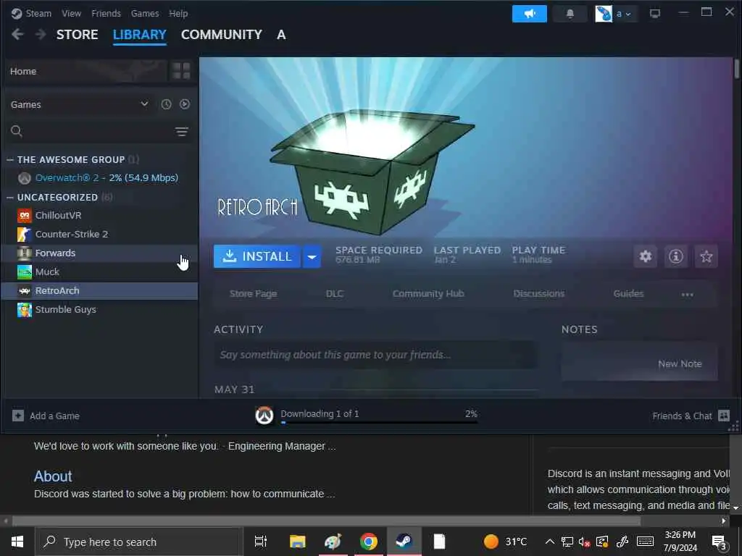Open the Community Hub link
This screenshot has height=556, width=742.
428,294
